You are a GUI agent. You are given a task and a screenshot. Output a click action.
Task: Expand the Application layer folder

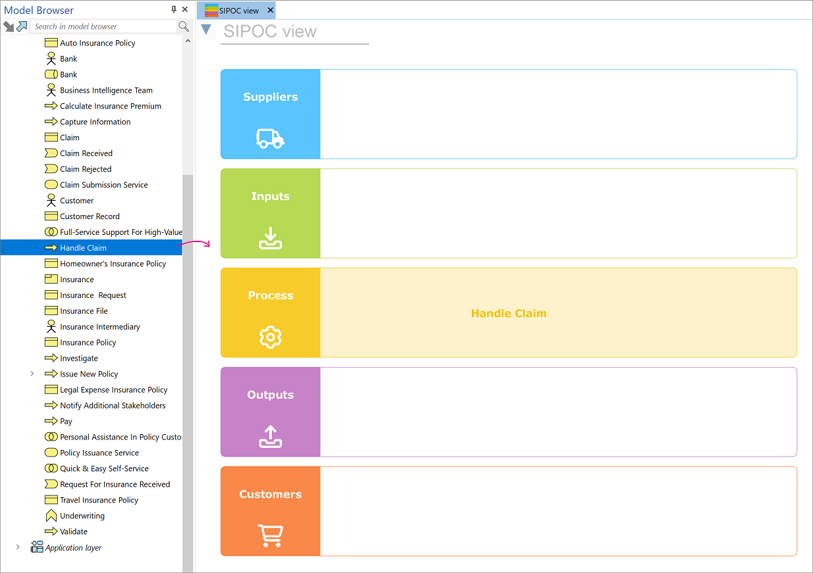coord(18,547)
